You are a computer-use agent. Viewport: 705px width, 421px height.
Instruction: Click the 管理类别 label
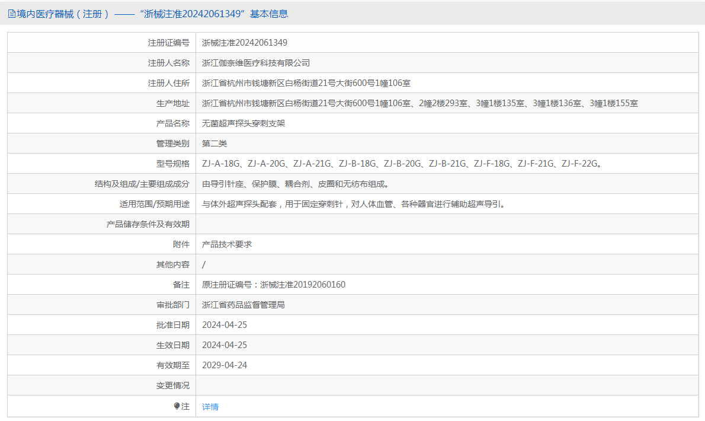click(x=173, y=143)
